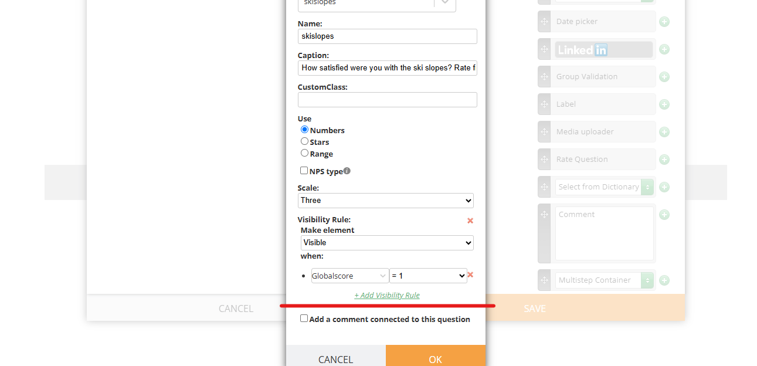
Task: Enable the NPS type checkbox
Action: (x=304, y=171)
